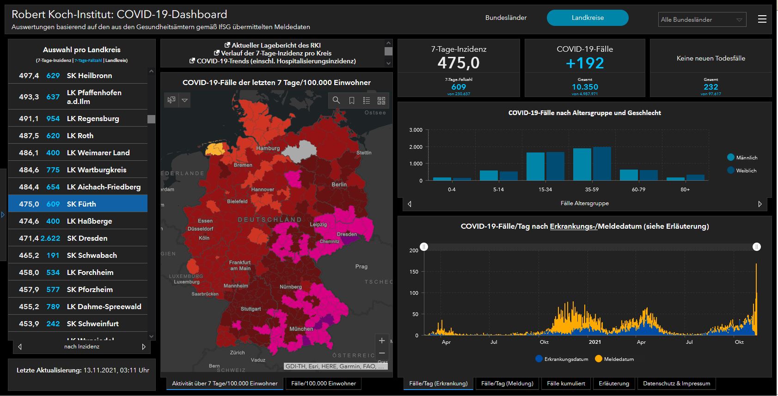
Task: Open the map bookmarks icon
Action: point(351,100)
